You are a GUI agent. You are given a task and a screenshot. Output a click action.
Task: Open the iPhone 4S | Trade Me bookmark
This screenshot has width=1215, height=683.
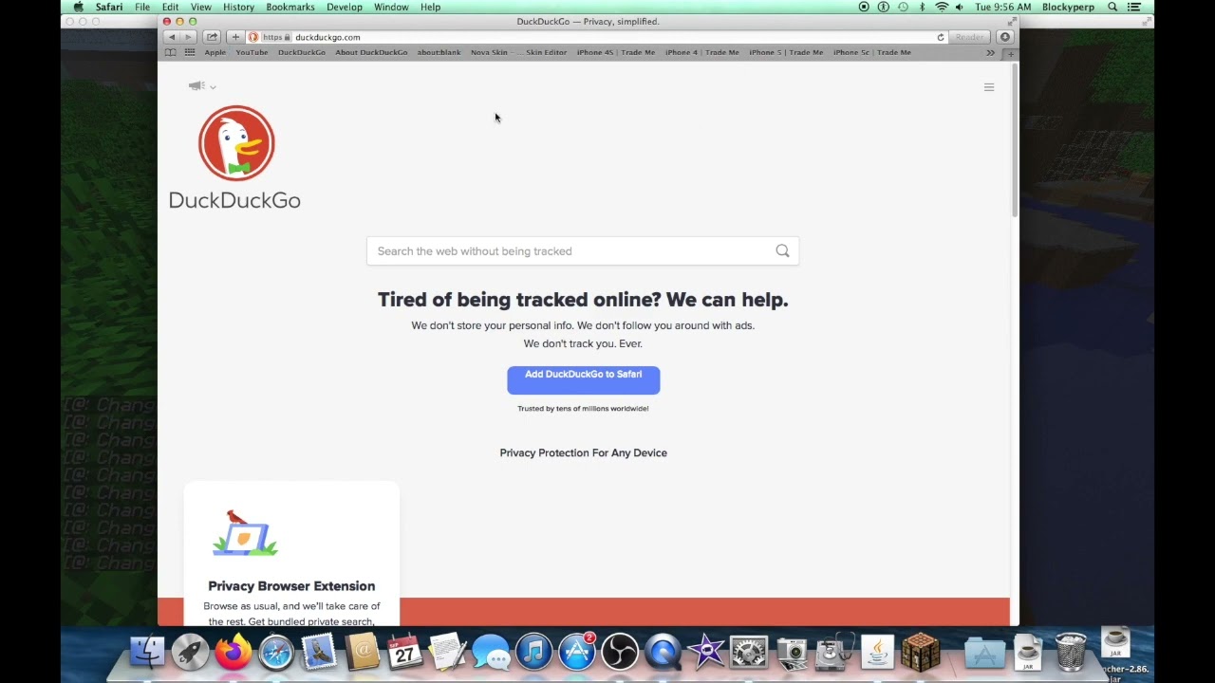point(616,52)
